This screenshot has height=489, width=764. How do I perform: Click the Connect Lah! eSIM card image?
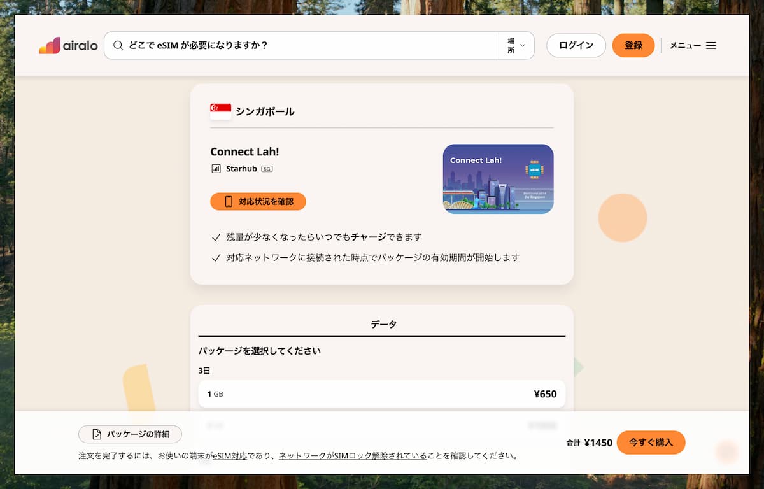click(x=498, y=179)
